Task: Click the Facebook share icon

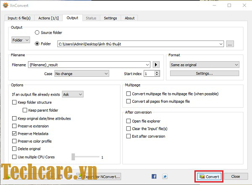Action: pos(154,177)
